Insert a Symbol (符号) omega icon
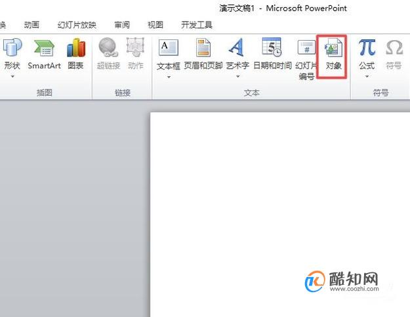 394,47
